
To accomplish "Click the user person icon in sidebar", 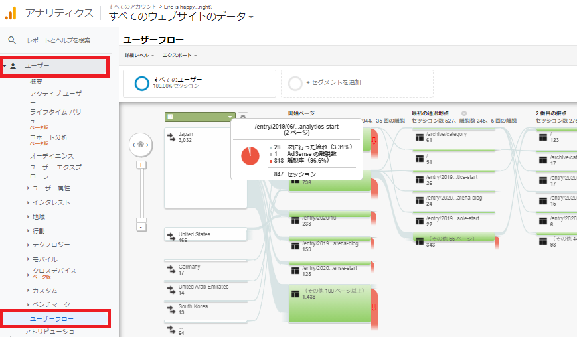I will [13, 66].
